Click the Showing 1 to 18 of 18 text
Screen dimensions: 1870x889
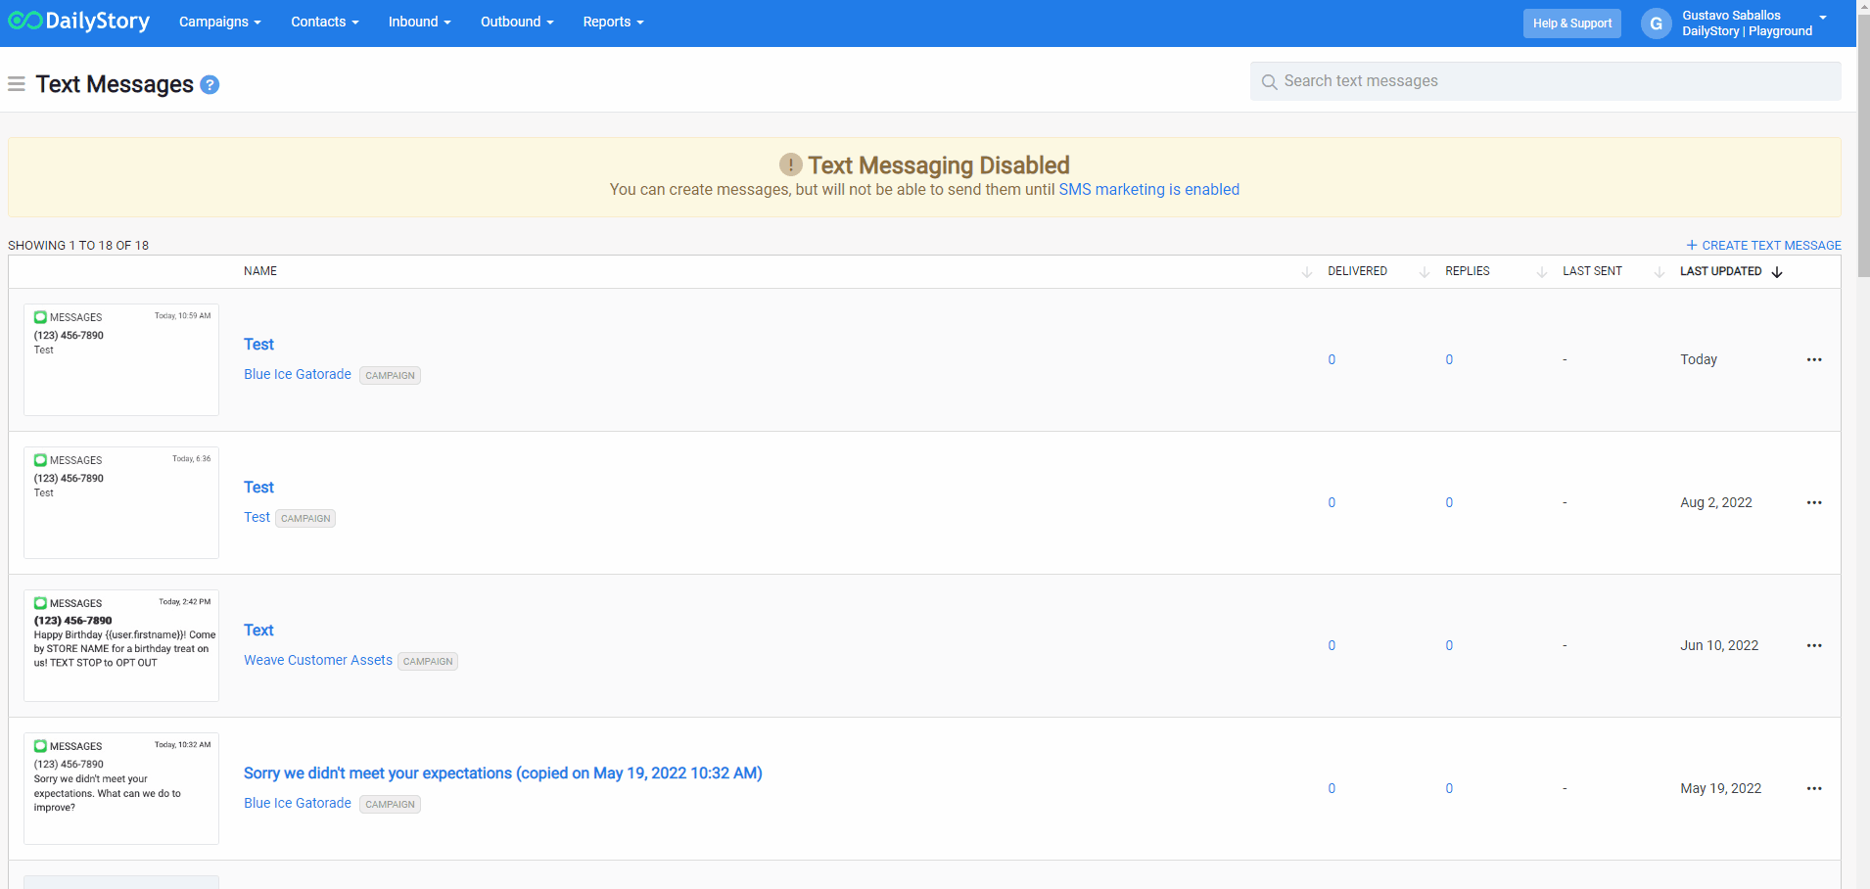pyautogui.click(x=78, y=245)
